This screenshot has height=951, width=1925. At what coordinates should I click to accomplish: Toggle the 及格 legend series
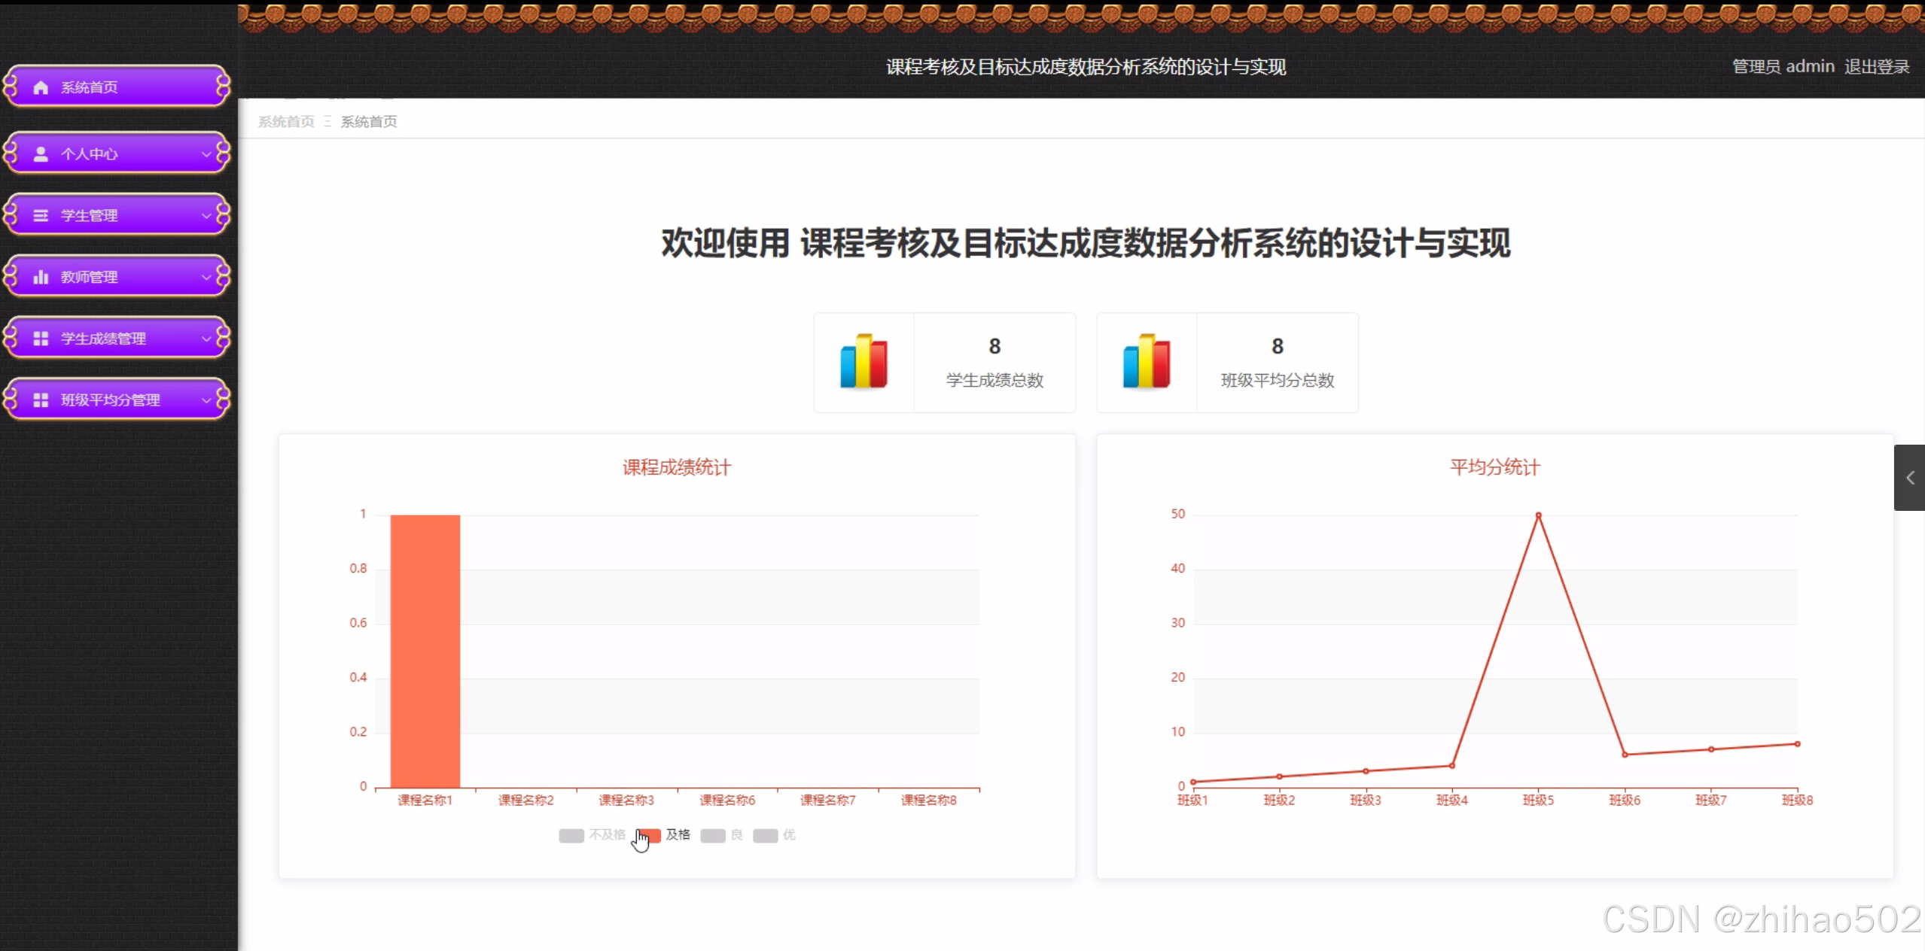(664, 835)
